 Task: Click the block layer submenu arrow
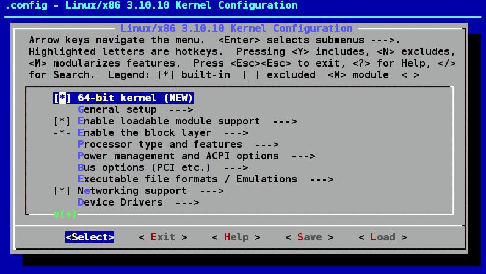pos(236,133)
